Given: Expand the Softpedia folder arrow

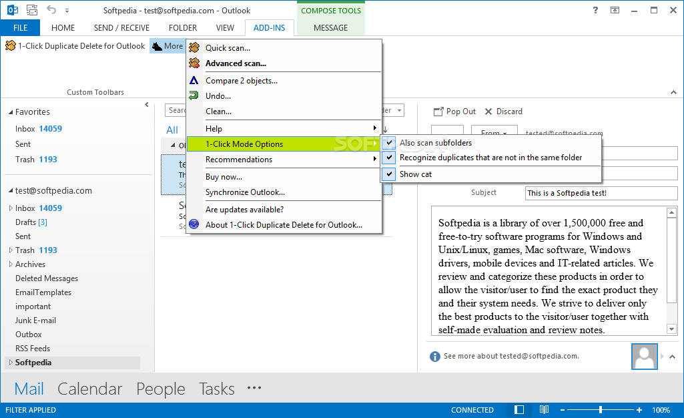Looking at the screenshot, I should (11, 362).
